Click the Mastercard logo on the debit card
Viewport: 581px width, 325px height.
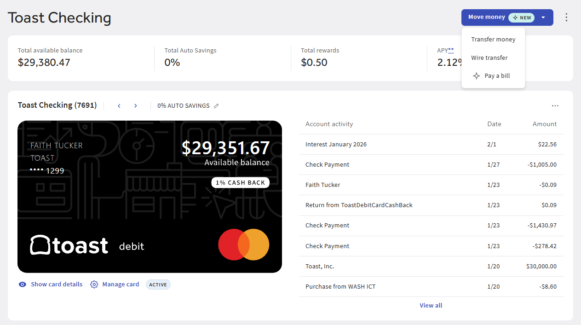pyautogui.click(x=244, y=244)
